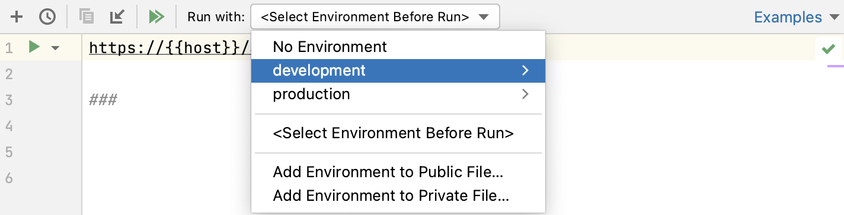The width and height of the screenshot is (844, 215).
Task: Click the green checkmark inspection icon
Action: point(828,48)
